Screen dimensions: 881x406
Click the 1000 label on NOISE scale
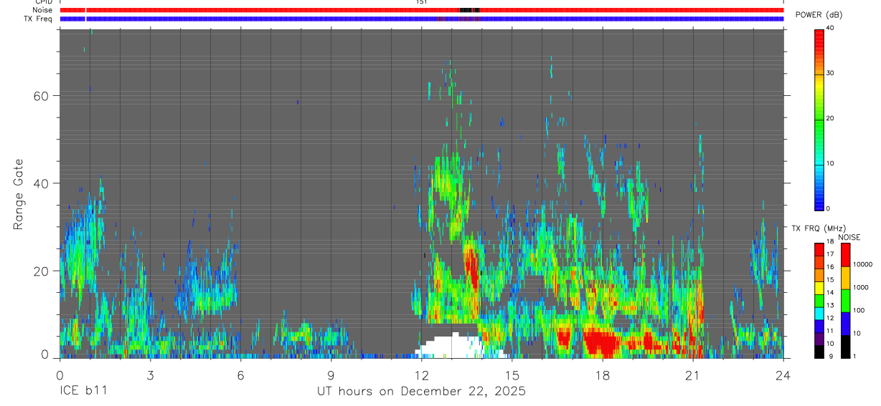tap(860, 287)
